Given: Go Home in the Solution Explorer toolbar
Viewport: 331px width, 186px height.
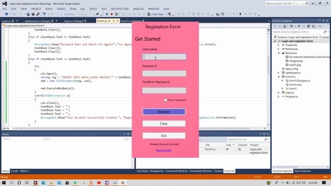Looking at the screenshot, I should point(284,26).
